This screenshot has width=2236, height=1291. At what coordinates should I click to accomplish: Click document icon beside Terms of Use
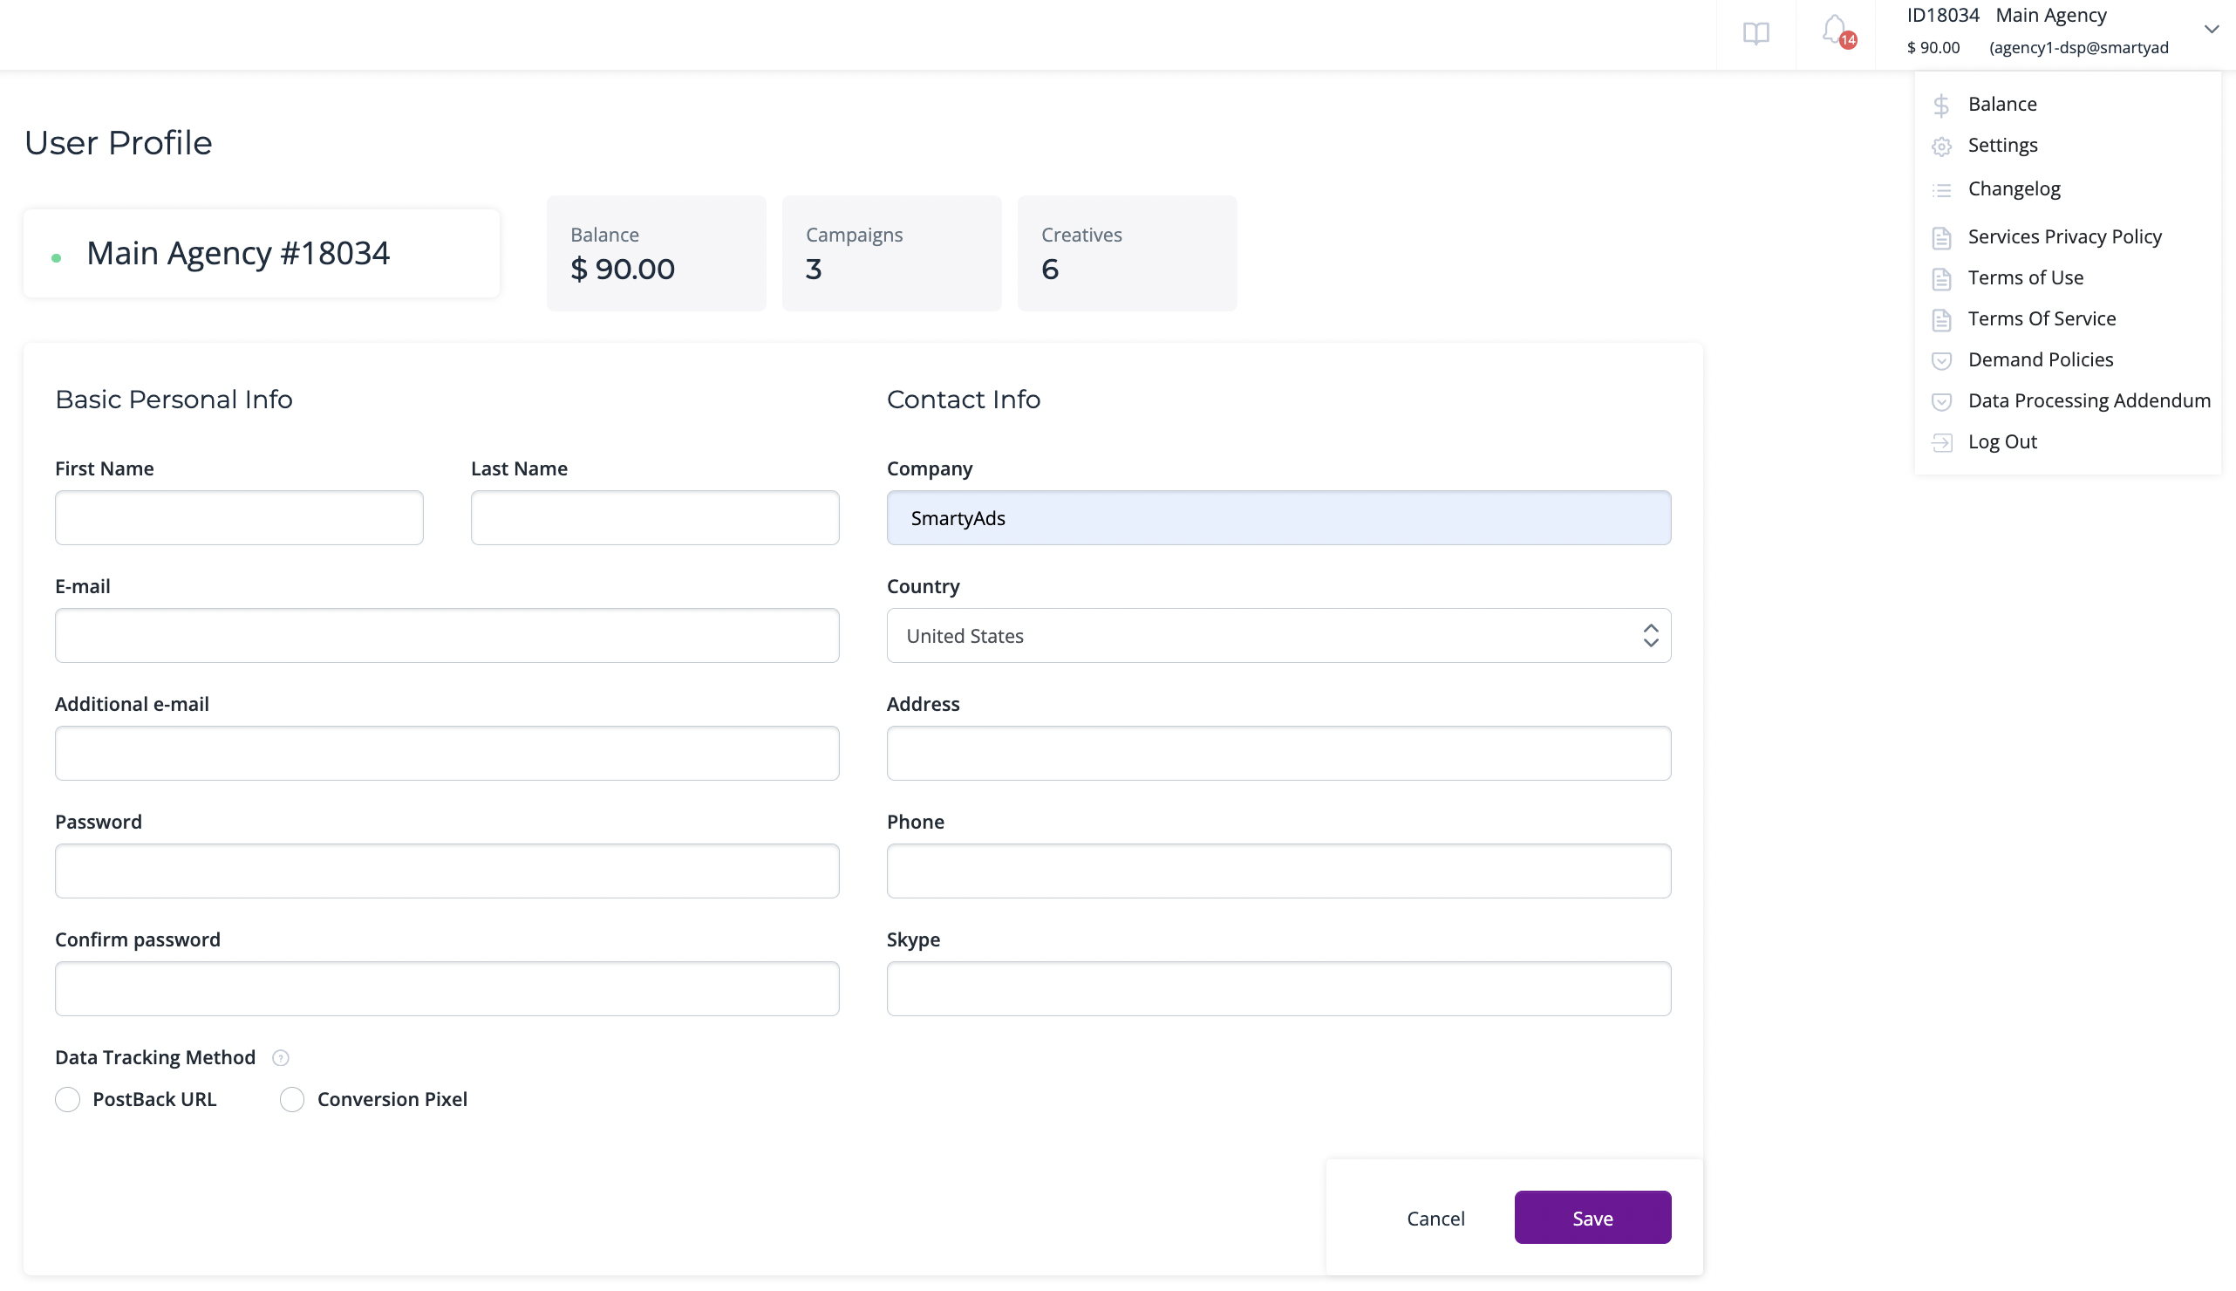coord(1941,278)
